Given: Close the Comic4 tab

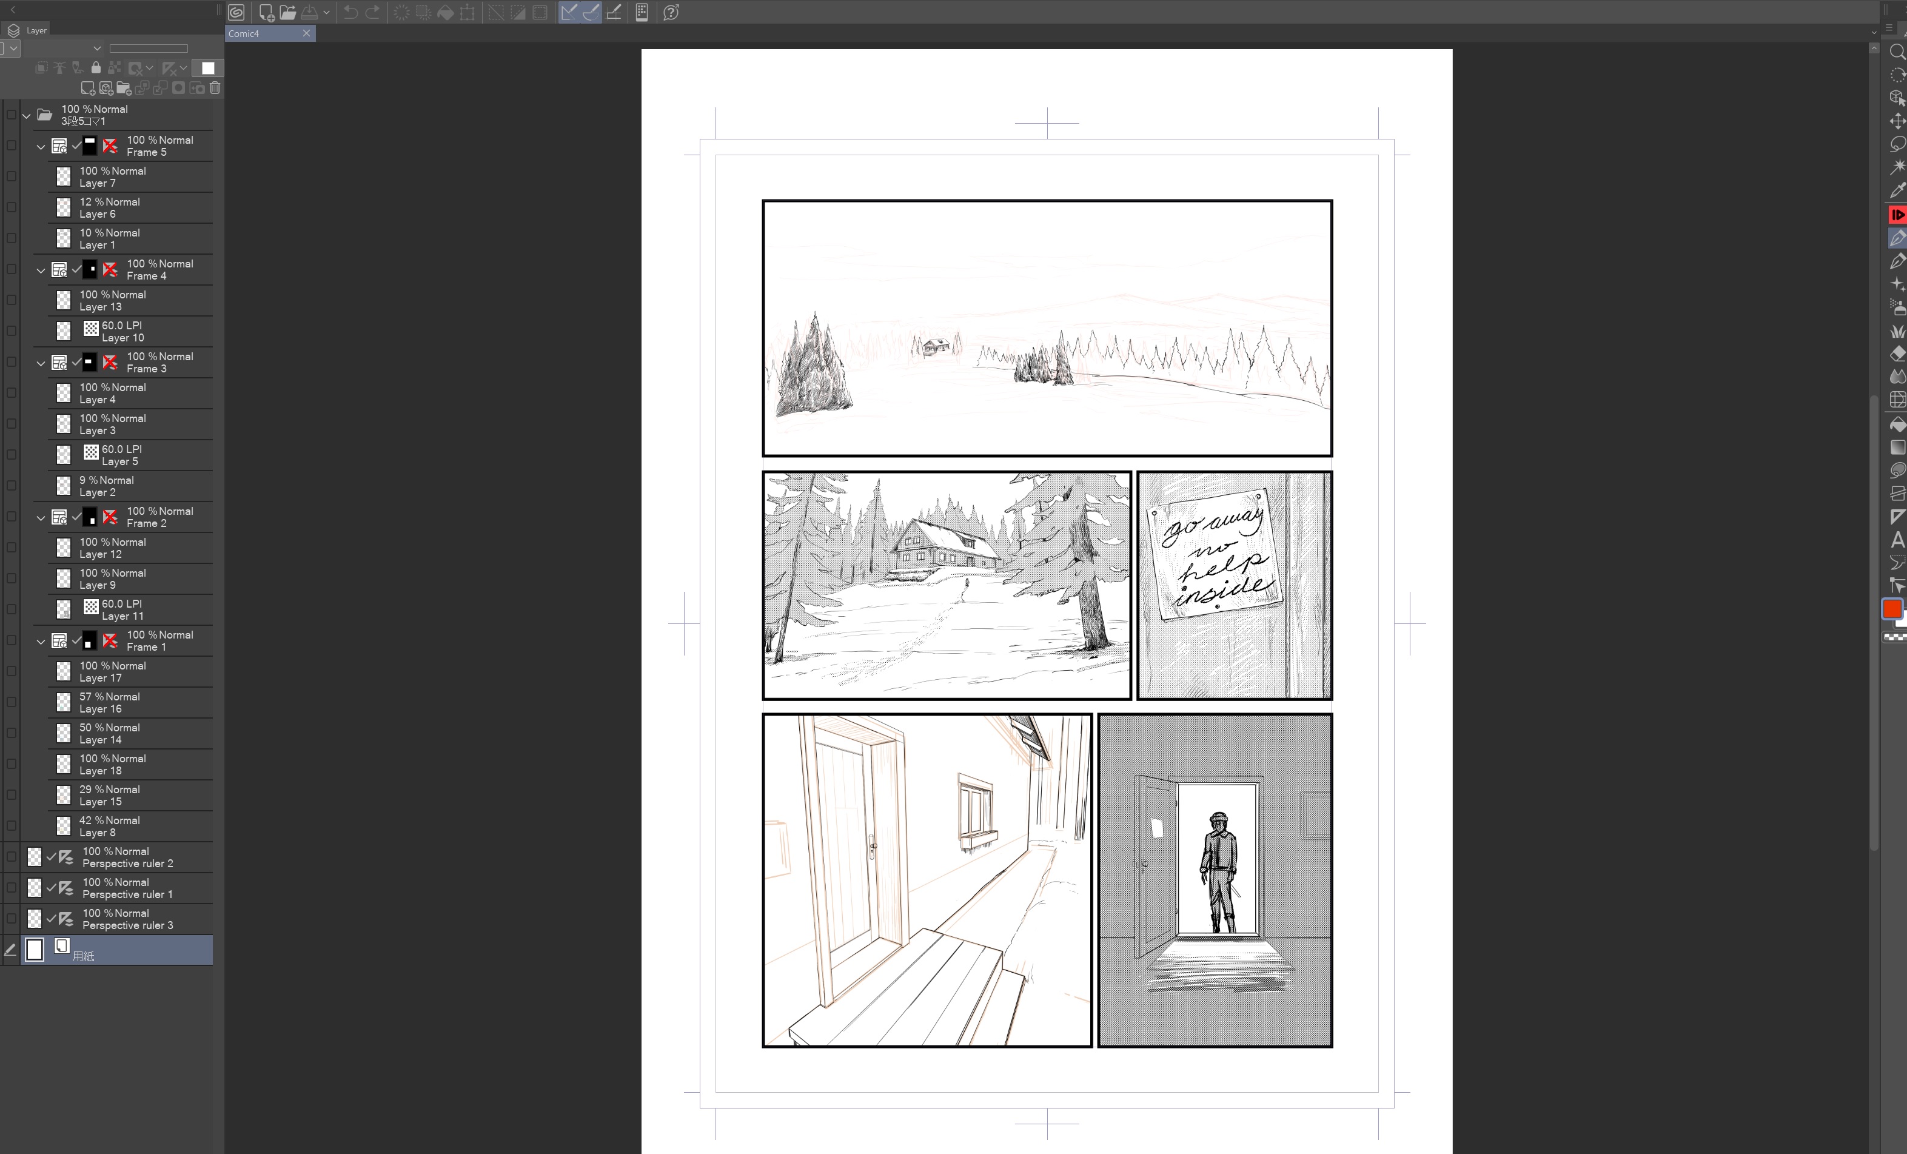Looking at the screenshot, I should pos(306,33).
